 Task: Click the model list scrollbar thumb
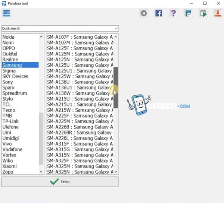pyautogui.click(x=116, y=88)
